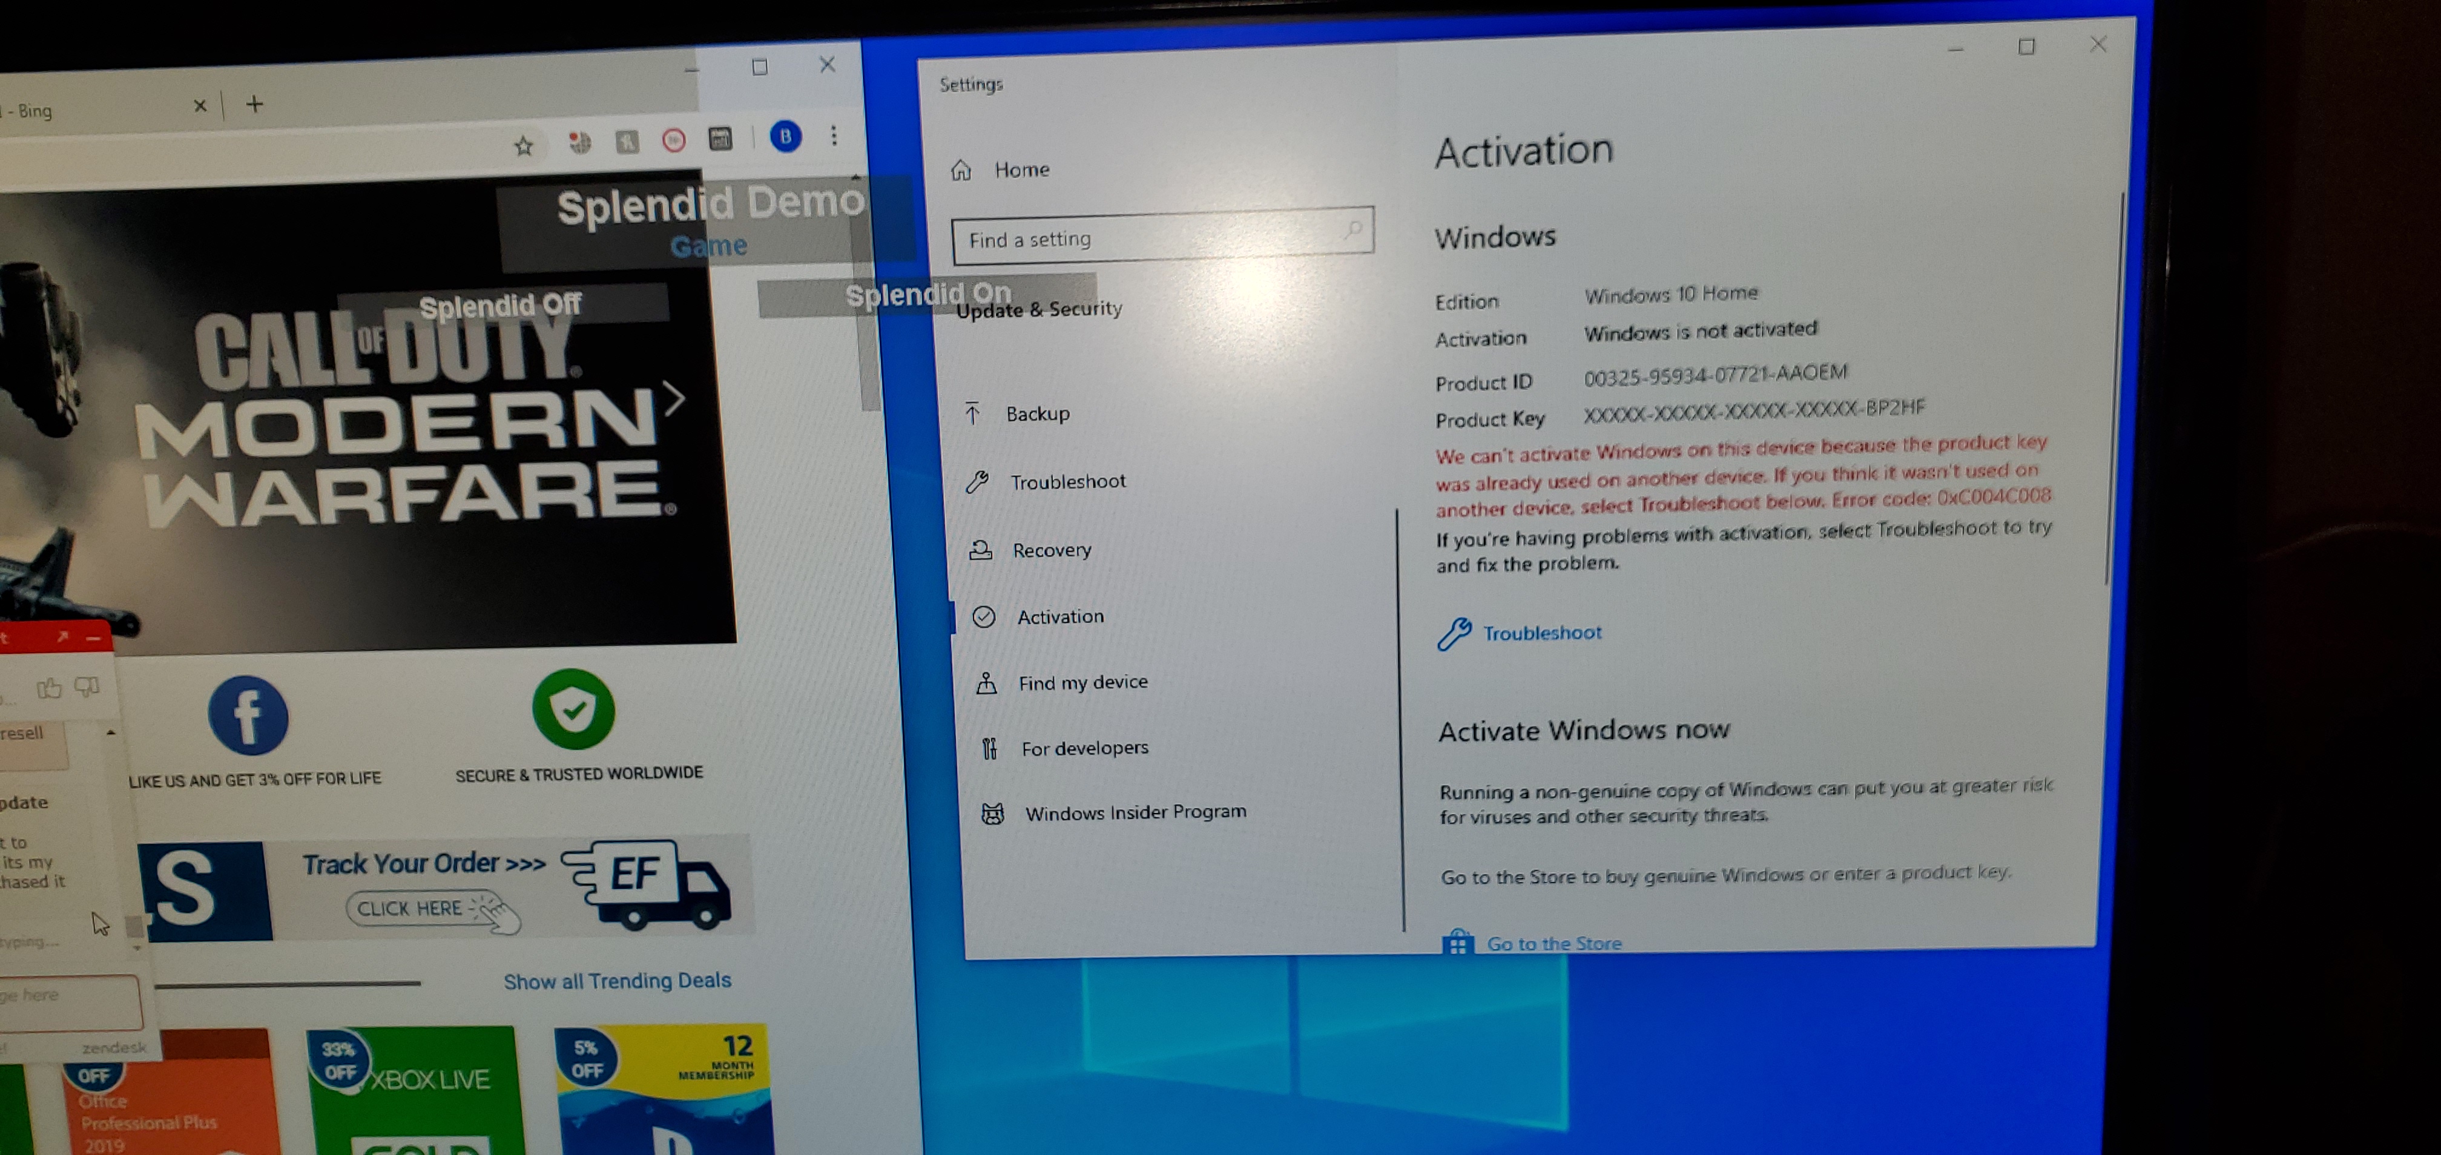Click the thumbs up icon in chat
The width and height of the screenshot is (2441, 1155).
coord(49,688)
